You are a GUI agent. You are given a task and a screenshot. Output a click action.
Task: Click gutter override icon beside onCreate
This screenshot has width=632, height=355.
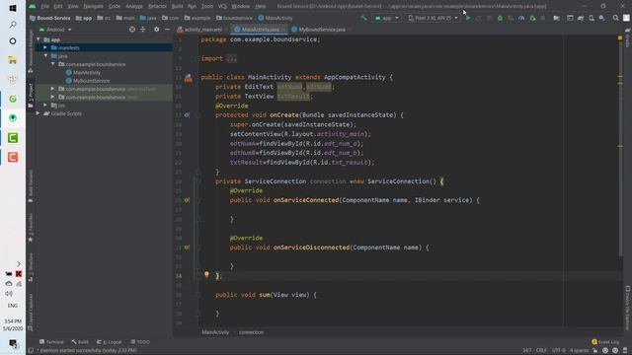(187, 115)
